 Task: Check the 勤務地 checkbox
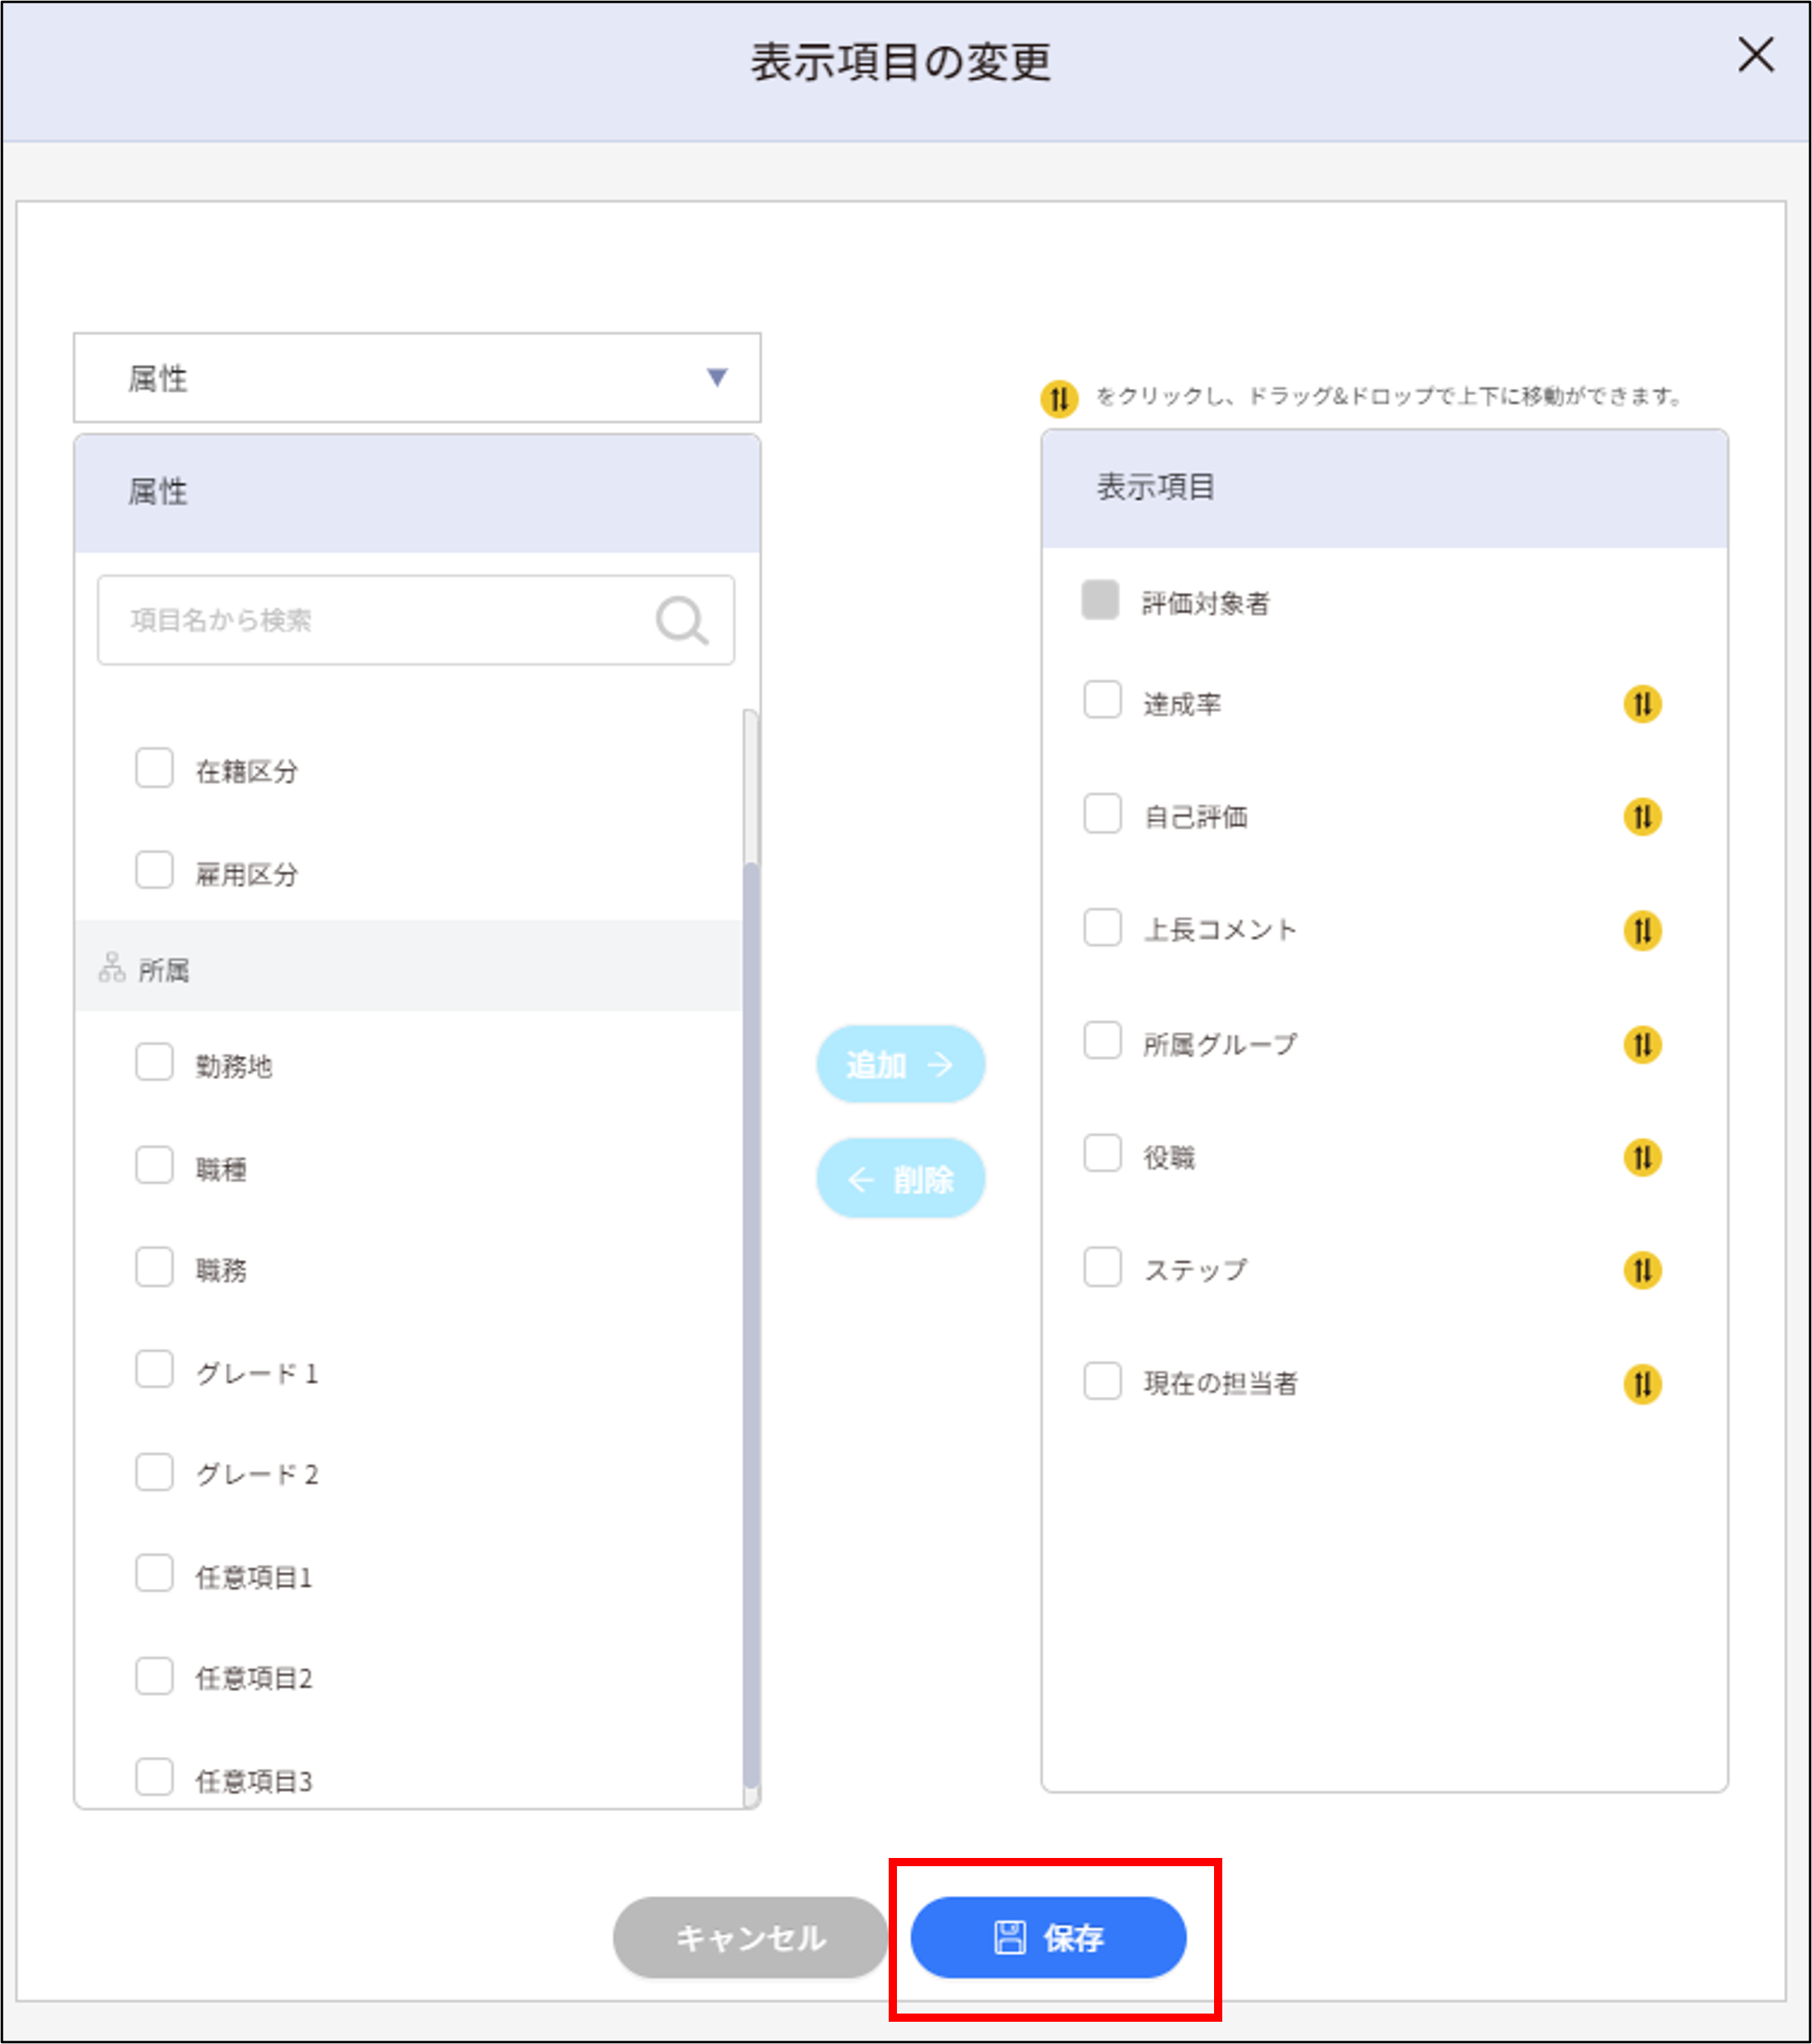click(x=154, y=1065)
